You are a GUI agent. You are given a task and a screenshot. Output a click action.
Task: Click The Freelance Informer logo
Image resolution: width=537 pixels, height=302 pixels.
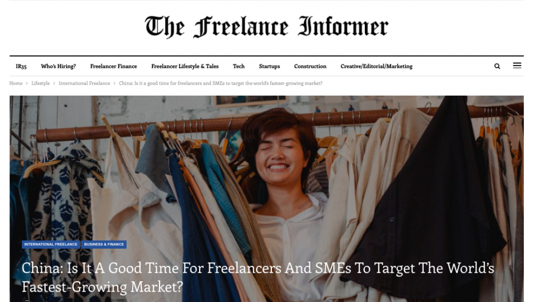point(266,27)
